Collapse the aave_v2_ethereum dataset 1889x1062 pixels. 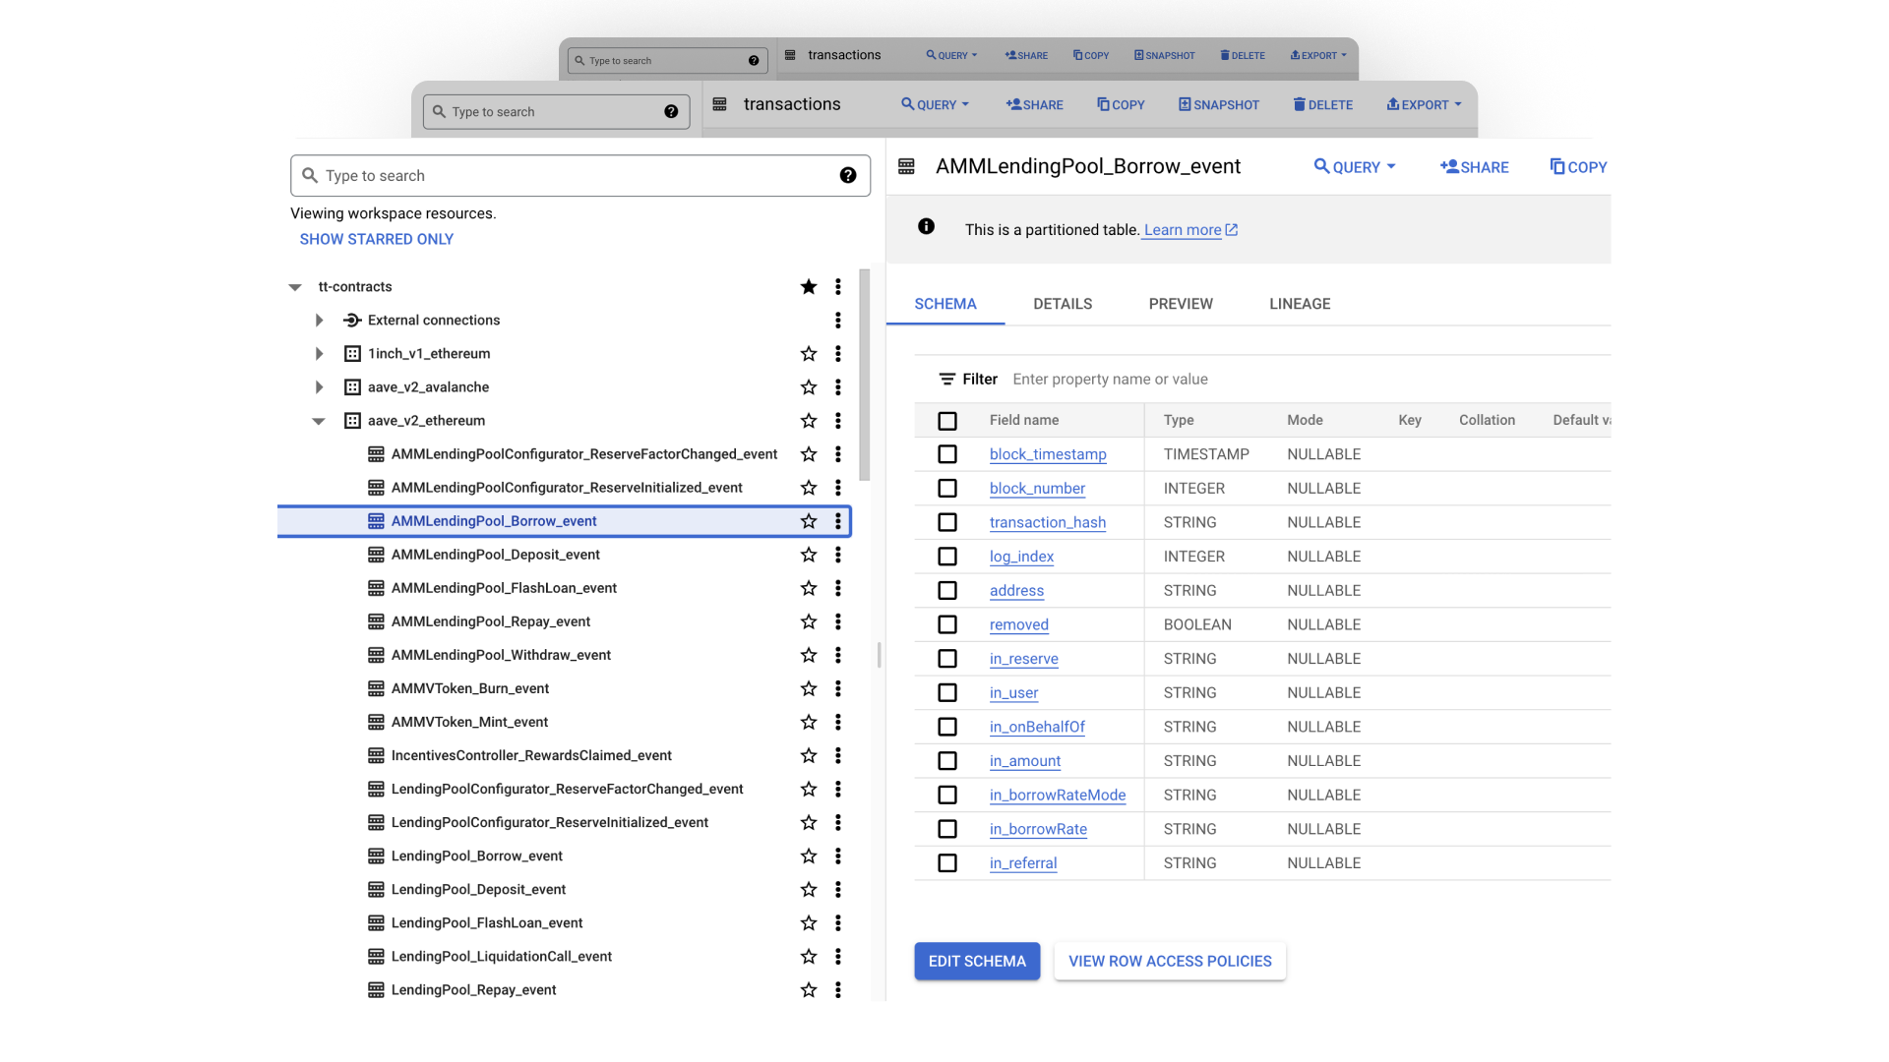click(x=319, y=421)
